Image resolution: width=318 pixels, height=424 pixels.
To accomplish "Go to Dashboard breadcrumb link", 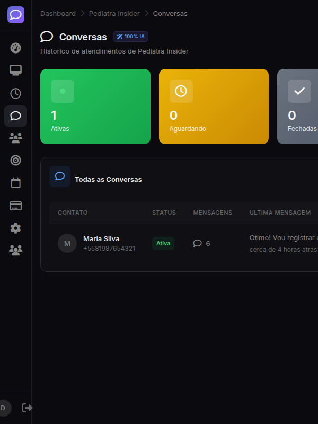I will tap(58, 13).
